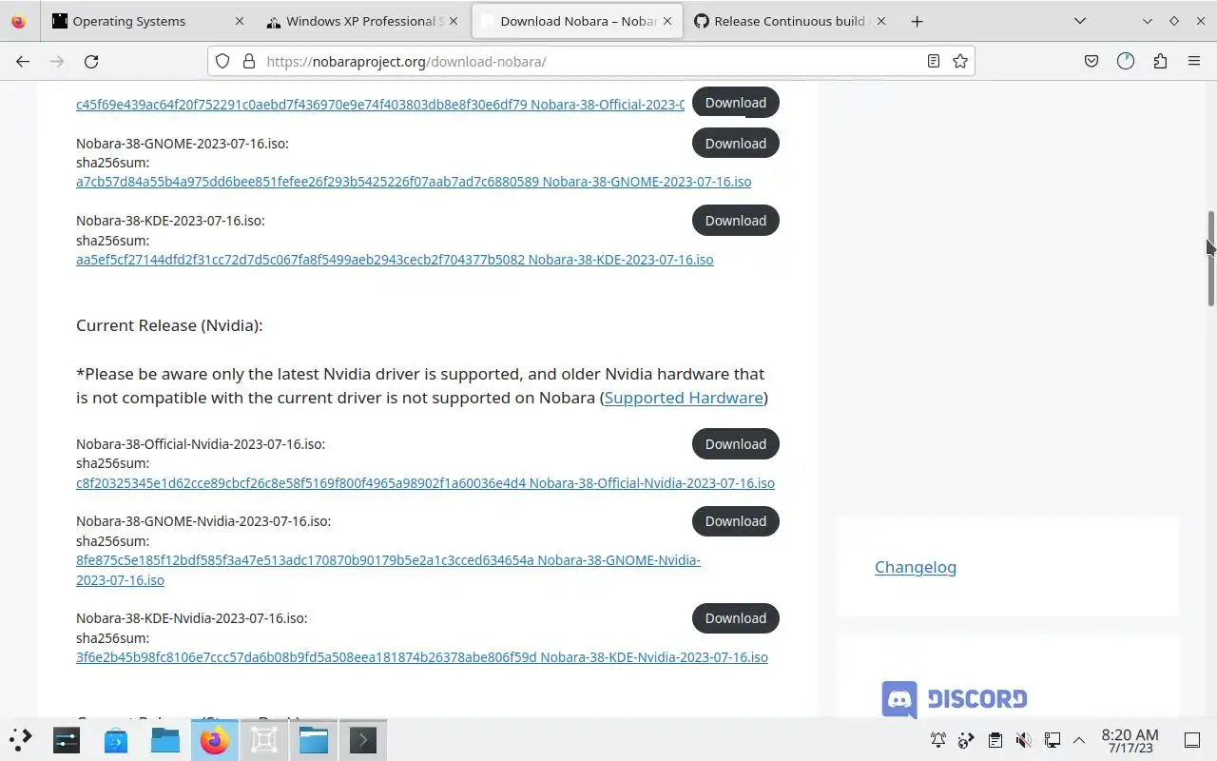Click the page vertical scrollbar thumb
The image size is (1217, 761).
pyautogui.click(x=1211, y=258)
